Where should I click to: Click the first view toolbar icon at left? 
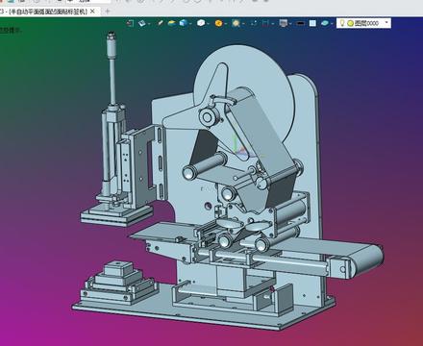[x=130, y=23]
